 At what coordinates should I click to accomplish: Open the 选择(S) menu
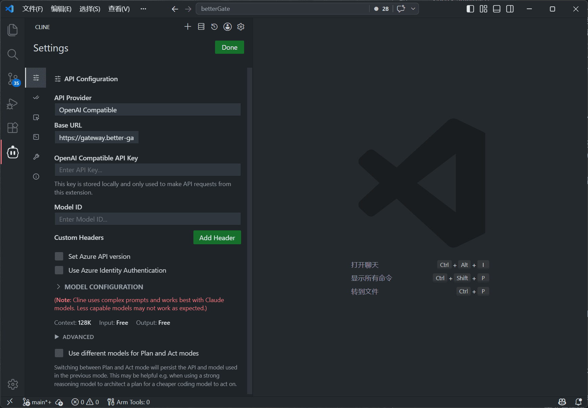click(90, 9)
